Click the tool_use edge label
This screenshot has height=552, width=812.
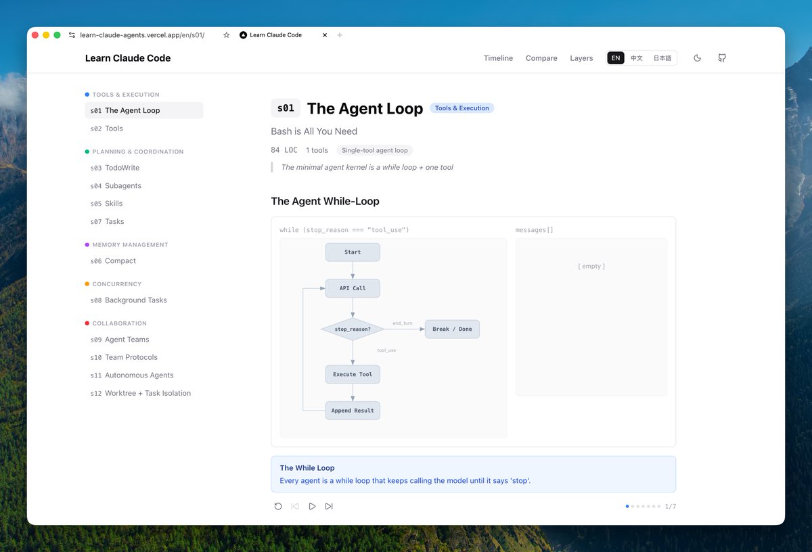click(386, 350)
